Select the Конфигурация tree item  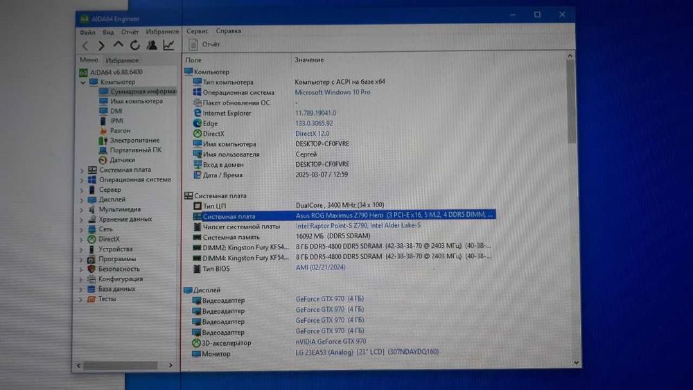pyautogui.click(x=121, y=278)
